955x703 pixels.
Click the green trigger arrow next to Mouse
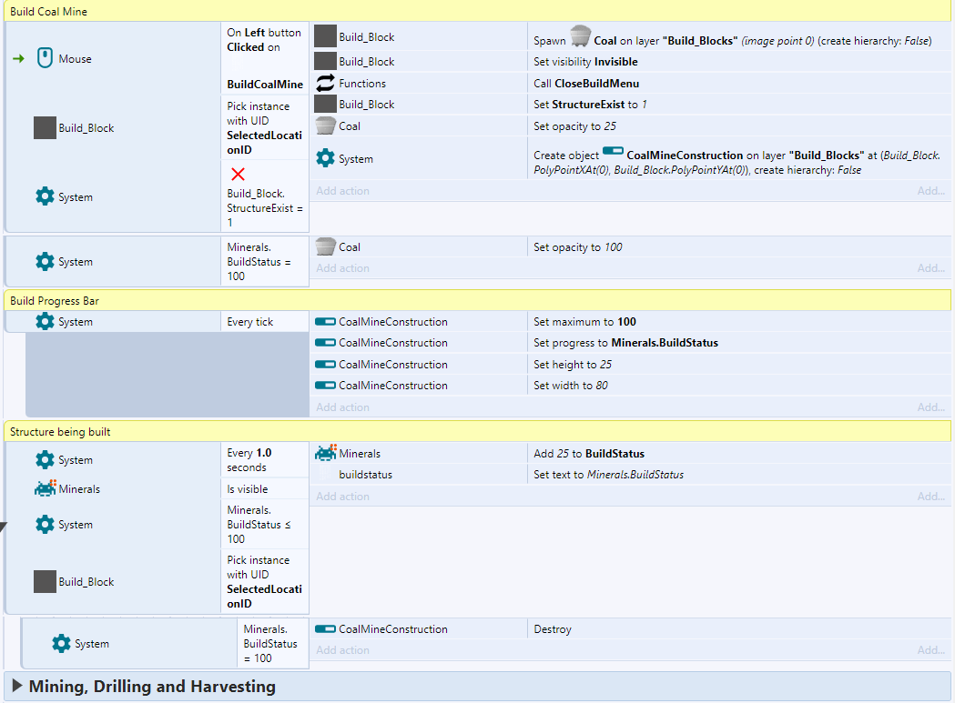point(18,58)
